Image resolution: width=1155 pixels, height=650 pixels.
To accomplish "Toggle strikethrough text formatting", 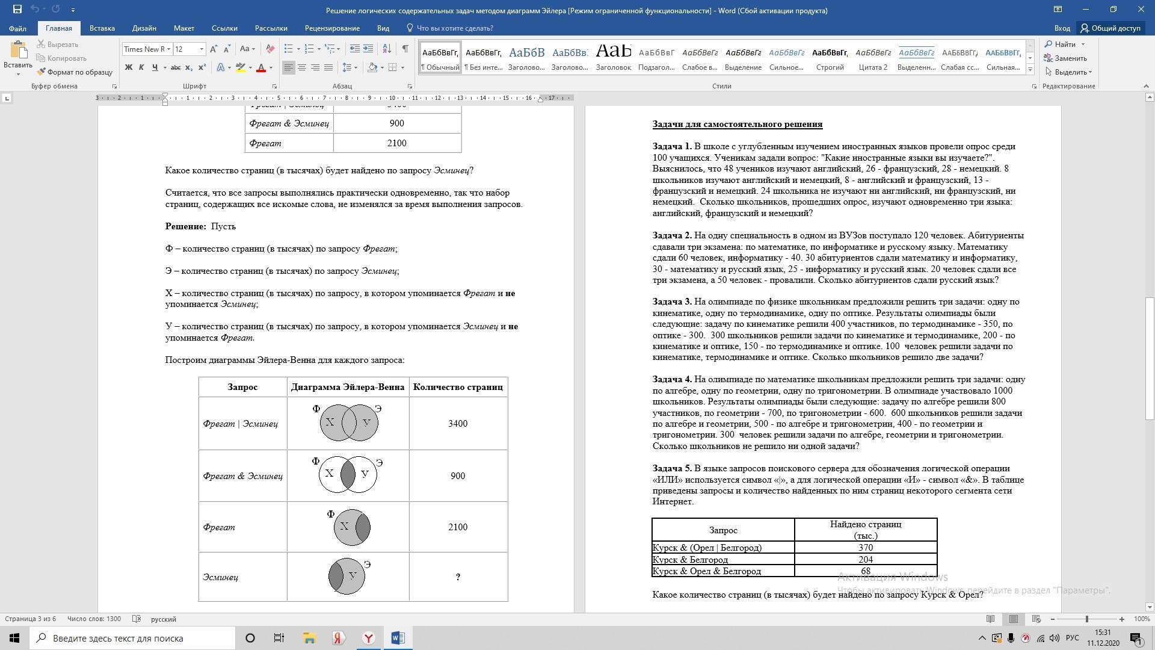I will point(175,67).
